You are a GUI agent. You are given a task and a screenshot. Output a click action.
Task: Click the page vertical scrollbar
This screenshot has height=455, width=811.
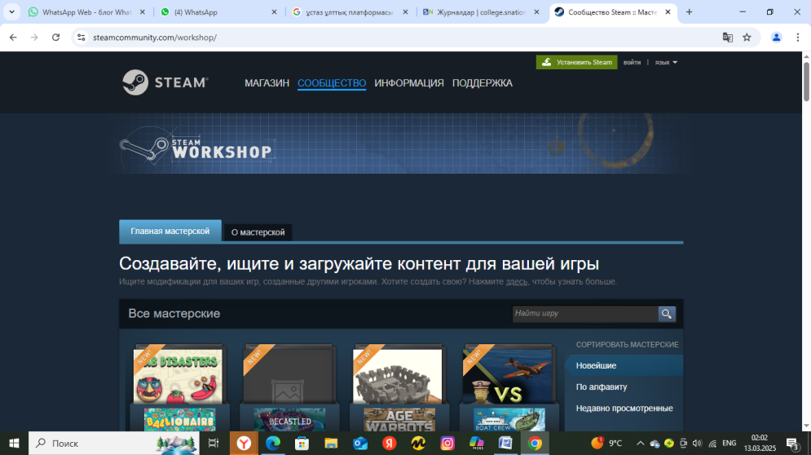click(806, 81)
